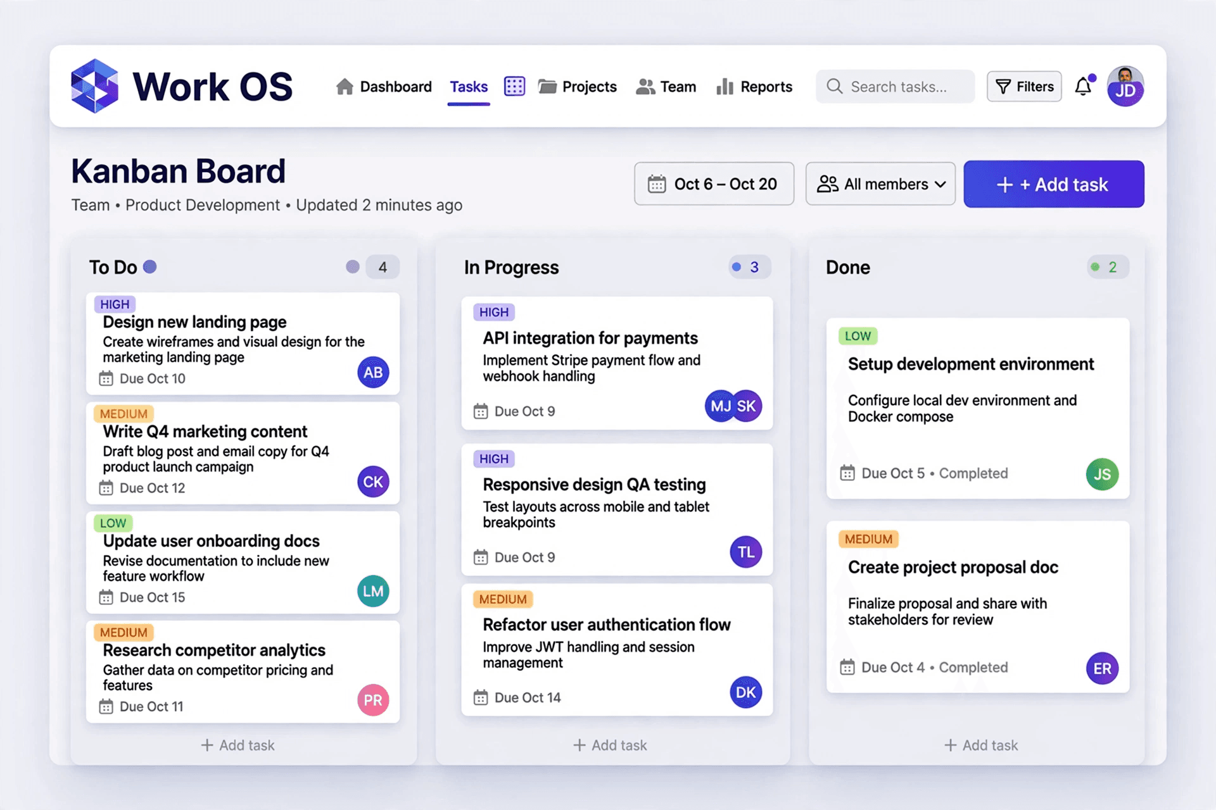The width and height of the screenshot is (1216, 810).
Task: Click DK avatar on Refactor authentication card
Action: (746, 692)
